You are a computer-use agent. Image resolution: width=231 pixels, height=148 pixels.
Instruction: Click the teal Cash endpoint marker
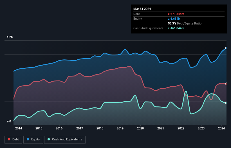pyautogui.click(x=226, y=103)
